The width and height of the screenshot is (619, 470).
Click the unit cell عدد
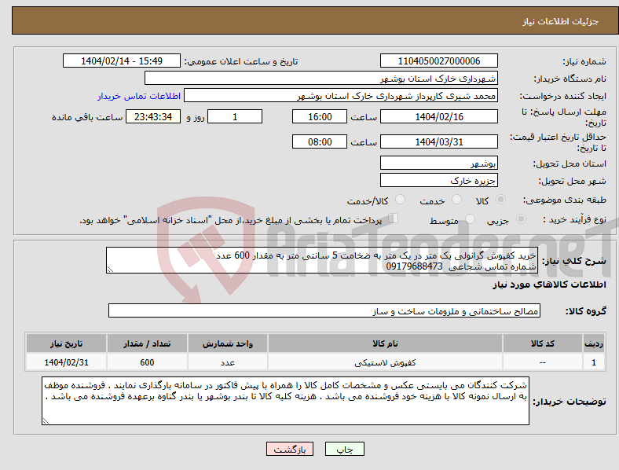point(228,362)
